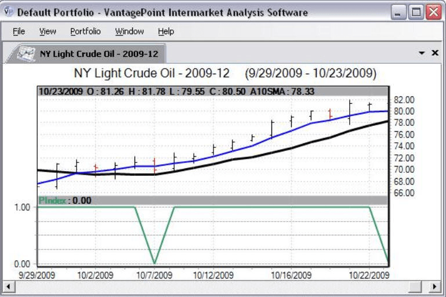Open the File menu
This screenshot has width=446, height=297.
[19, 31]
